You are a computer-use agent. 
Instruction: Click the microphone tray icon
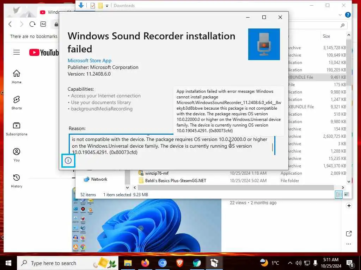click(x=315, y=263)
